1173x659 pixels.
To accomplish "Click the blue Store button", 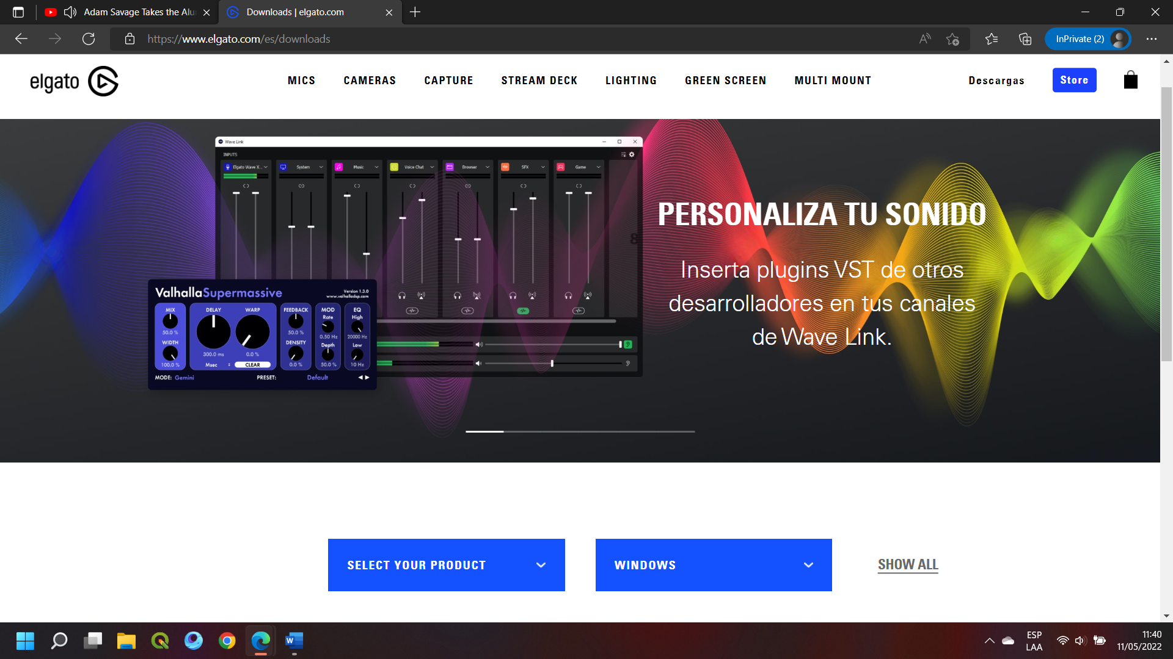I will [1074, 80].
